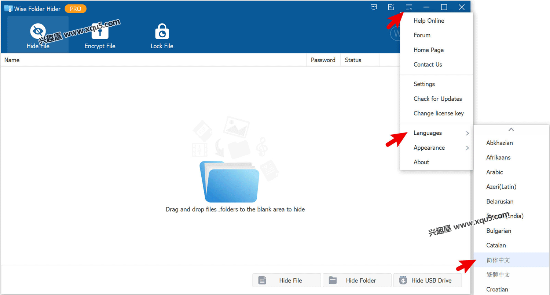The width and height of the screenshot is (550, 295).
Task: Switch to the Encrypt File tab
Action: point(100,34)
